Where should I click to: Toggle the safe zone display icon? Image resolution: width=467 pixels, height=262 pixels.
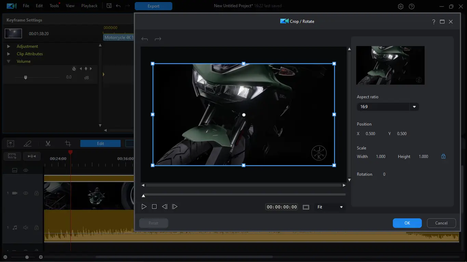pos(306,207)
